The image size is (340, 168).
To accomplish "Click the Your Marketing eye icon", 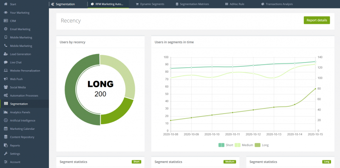I will (x=6, y=13).
